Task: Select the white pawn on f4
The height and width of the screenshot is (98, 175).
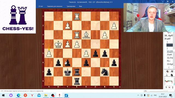Action: (x=68, y=44)
